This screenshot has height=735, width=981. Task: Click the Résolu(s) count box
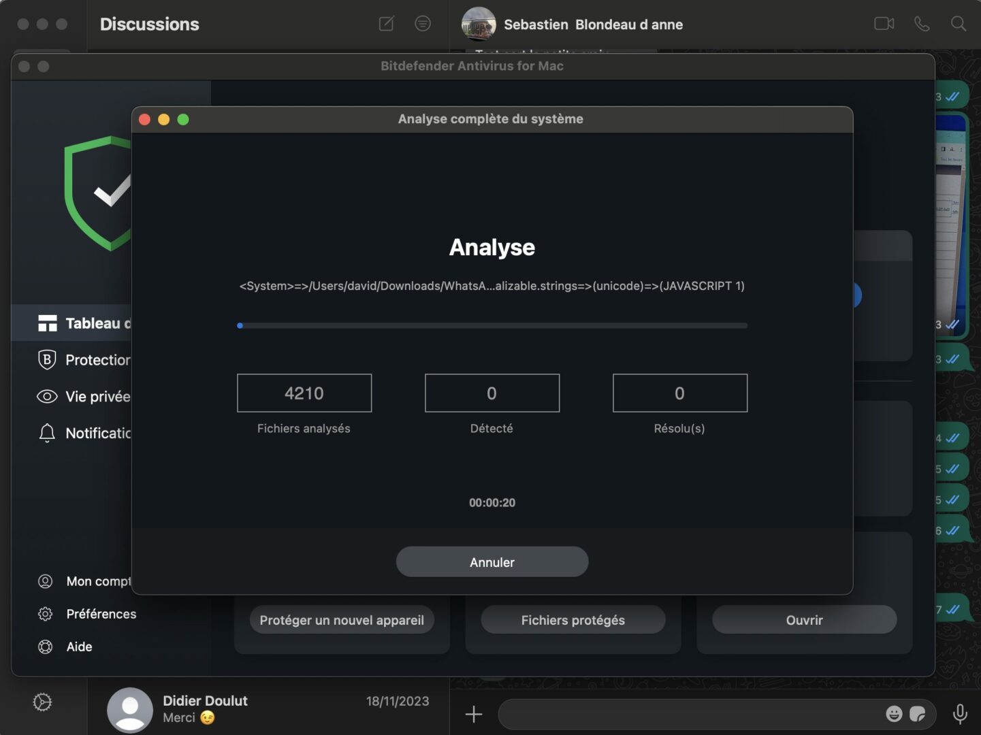pos(680,393)
